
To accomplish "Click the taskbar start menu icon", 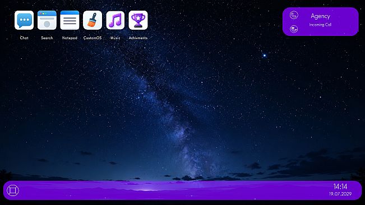I will tap(13, 190).
